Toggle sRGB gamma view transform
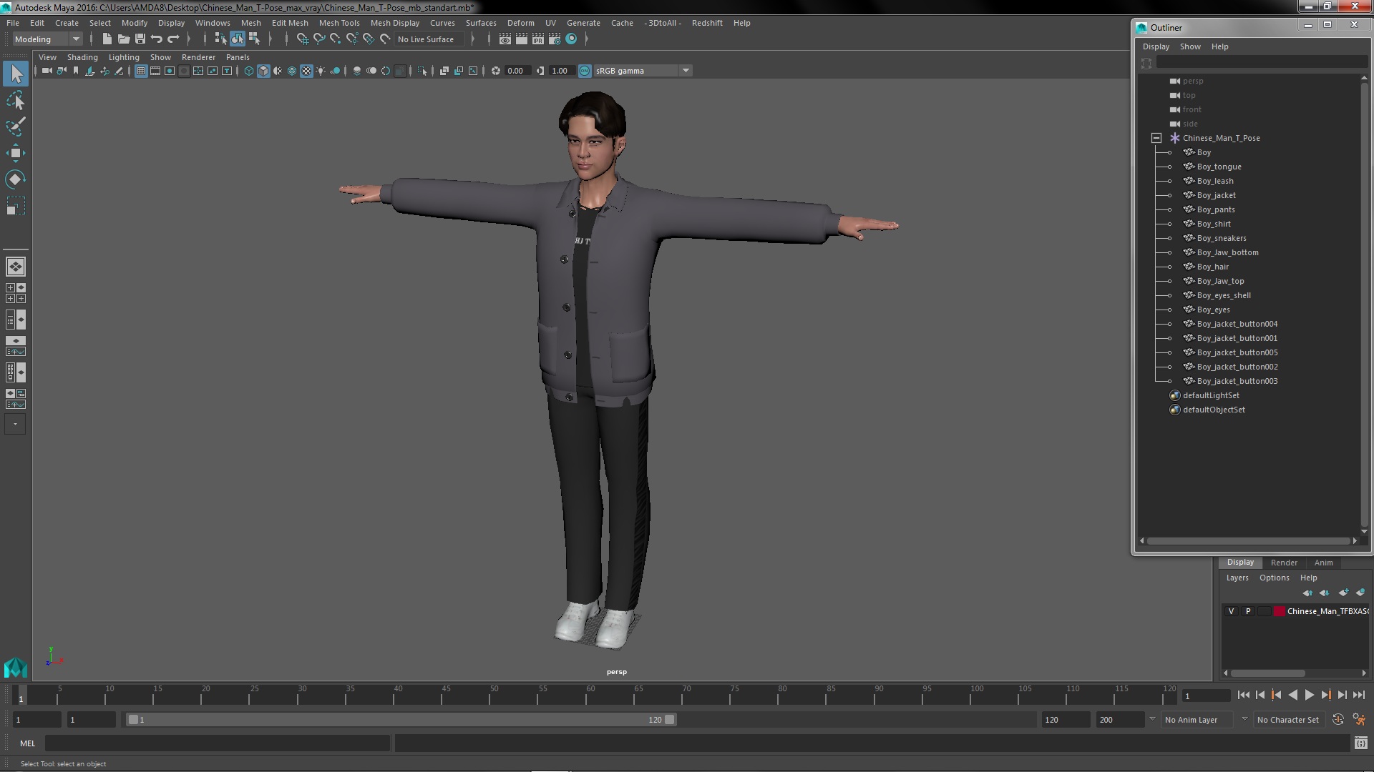Image resolution: width=1374 pixels, height=772 pixels. click(x=585, y=71)
